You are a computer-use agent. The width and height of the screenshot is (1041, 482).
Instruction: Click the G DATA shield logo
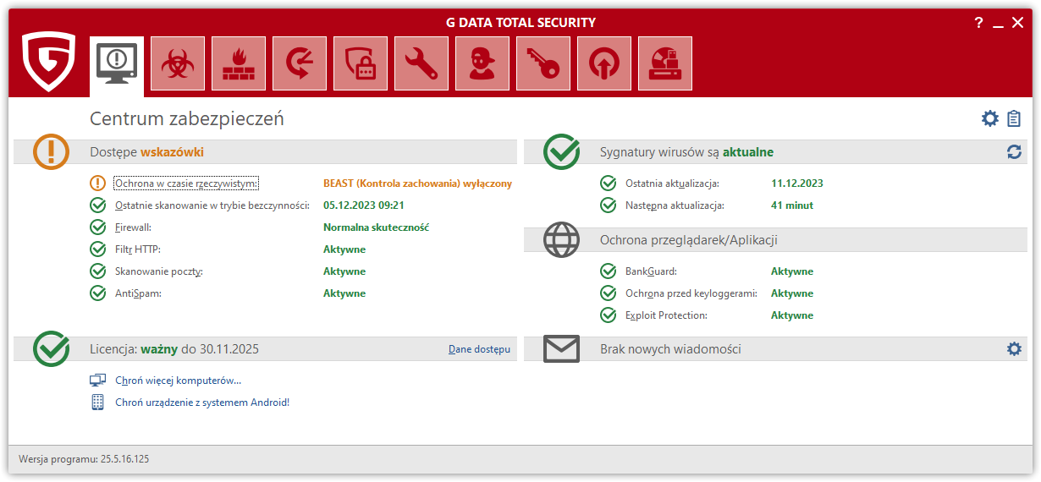[x=49, y=62]
